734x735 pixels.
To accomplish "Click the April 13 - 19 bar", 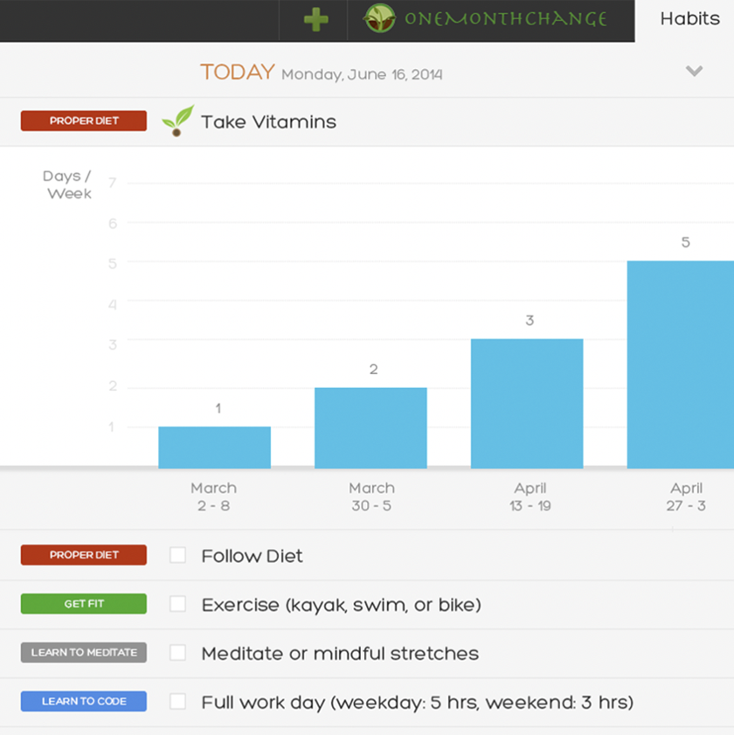I will 527,404.
